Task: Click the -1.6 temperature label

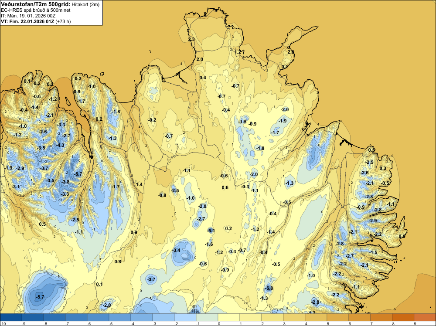Action: pos(209,244)
